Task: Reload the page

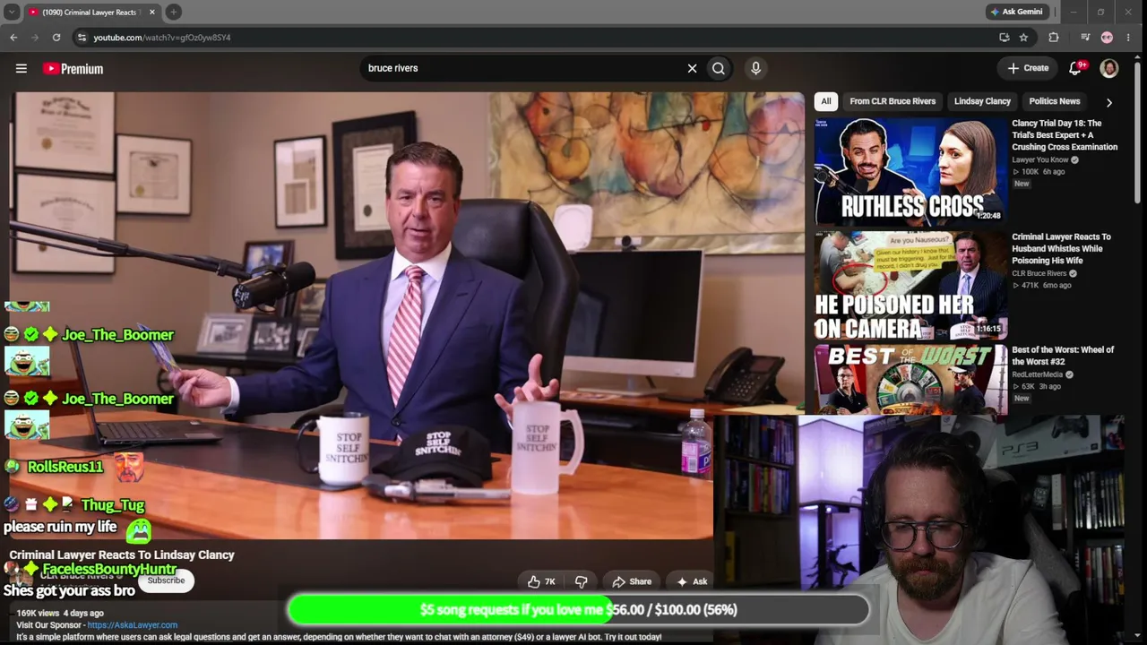Action: 56,38
